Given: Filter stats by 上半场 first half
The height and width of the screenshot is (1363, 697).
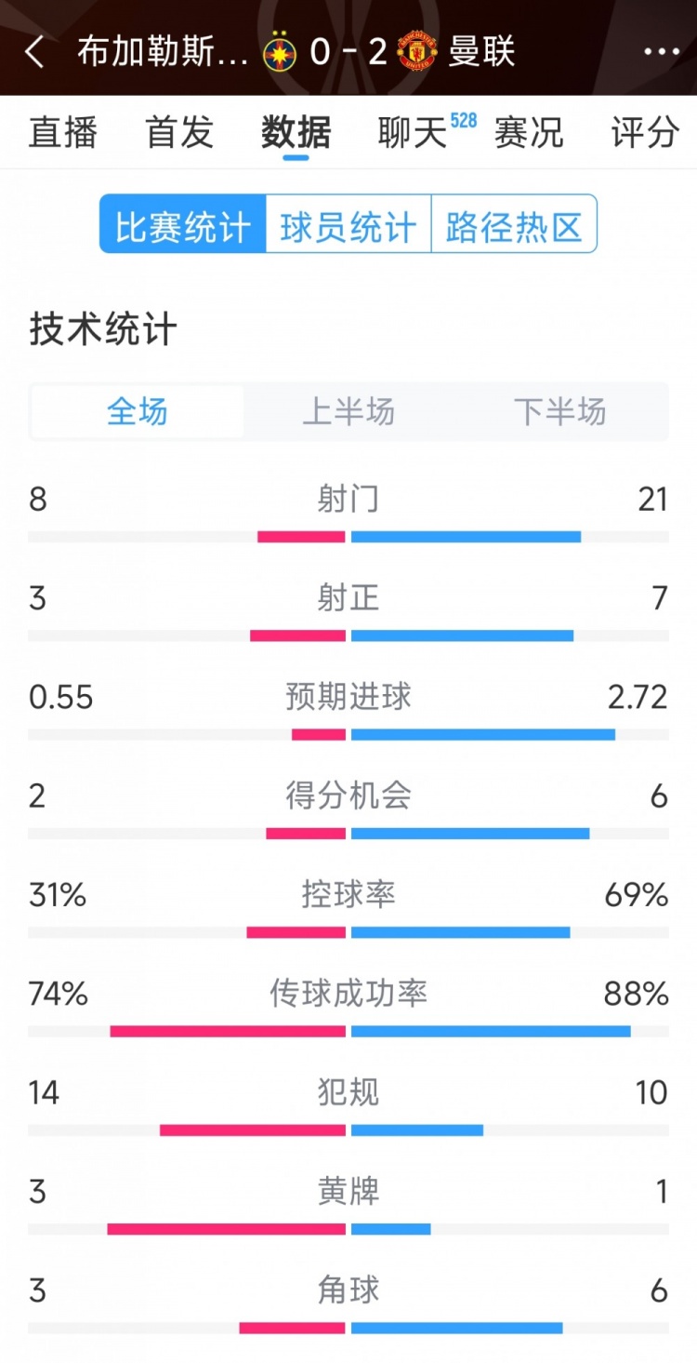Looking at the screenshot, I should [x=348, y=411].
